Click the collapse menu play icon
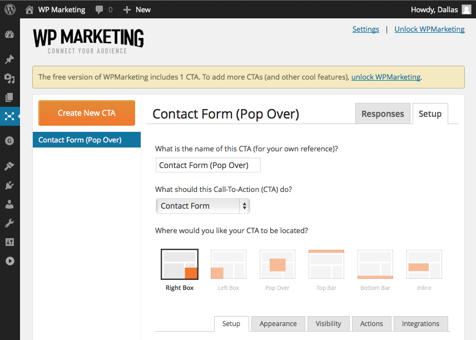This screenshot has height=340, width=476. [x=9, y=261]
